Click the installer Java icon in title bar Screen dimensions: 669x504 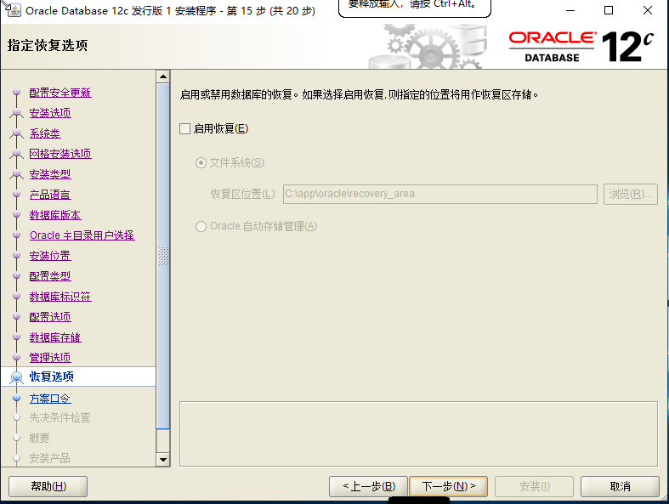click(x=14, y=10)
